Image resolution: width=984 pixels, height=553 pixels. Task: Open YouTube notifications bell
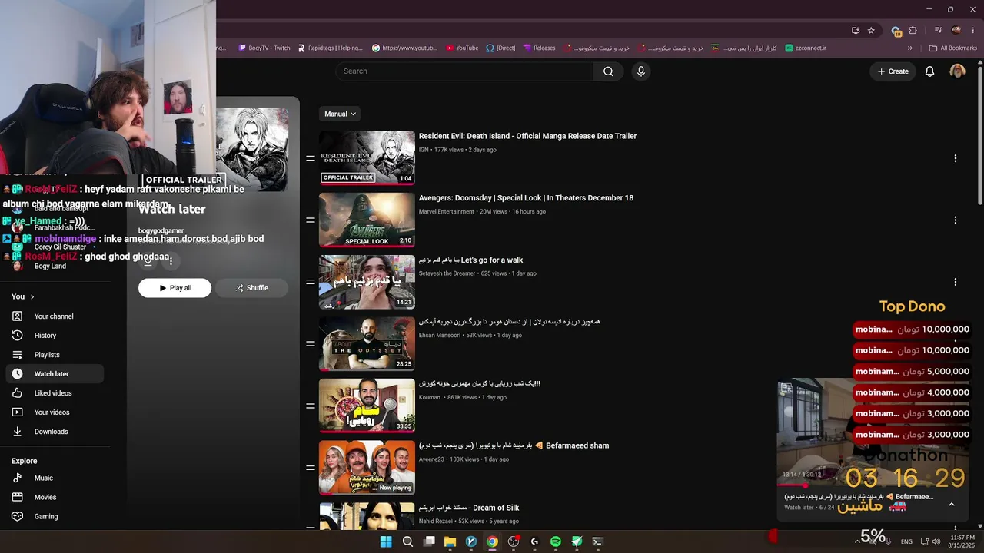click(x=929, y=71)
